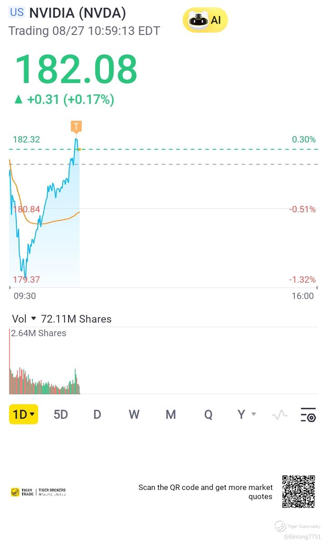Tap the 182.08 current price
The height and width of the screenshot is (544, 327).
click(x=76, y=69)
